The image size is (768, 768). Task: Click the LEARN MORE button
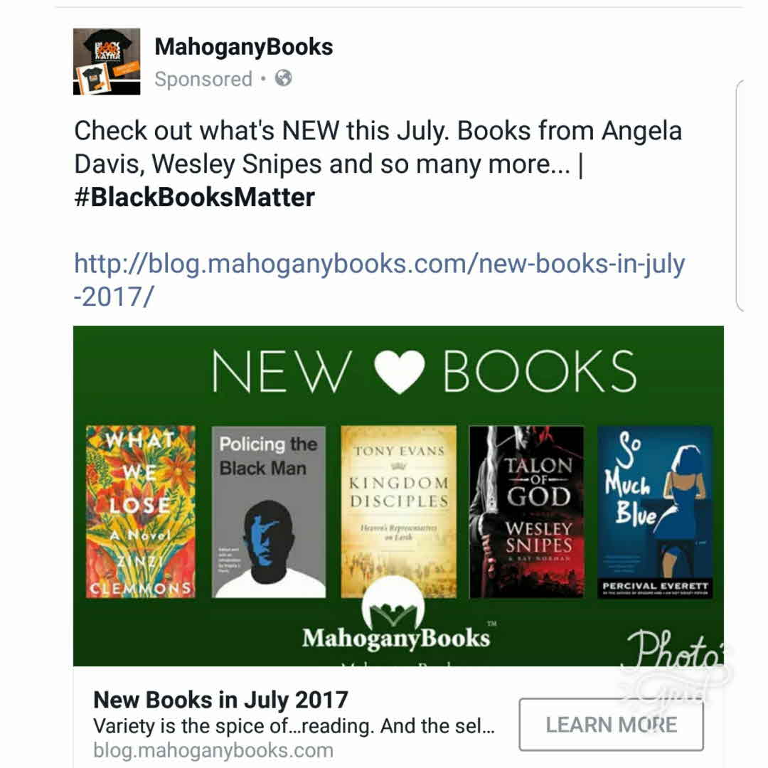(x=612, y=725)
